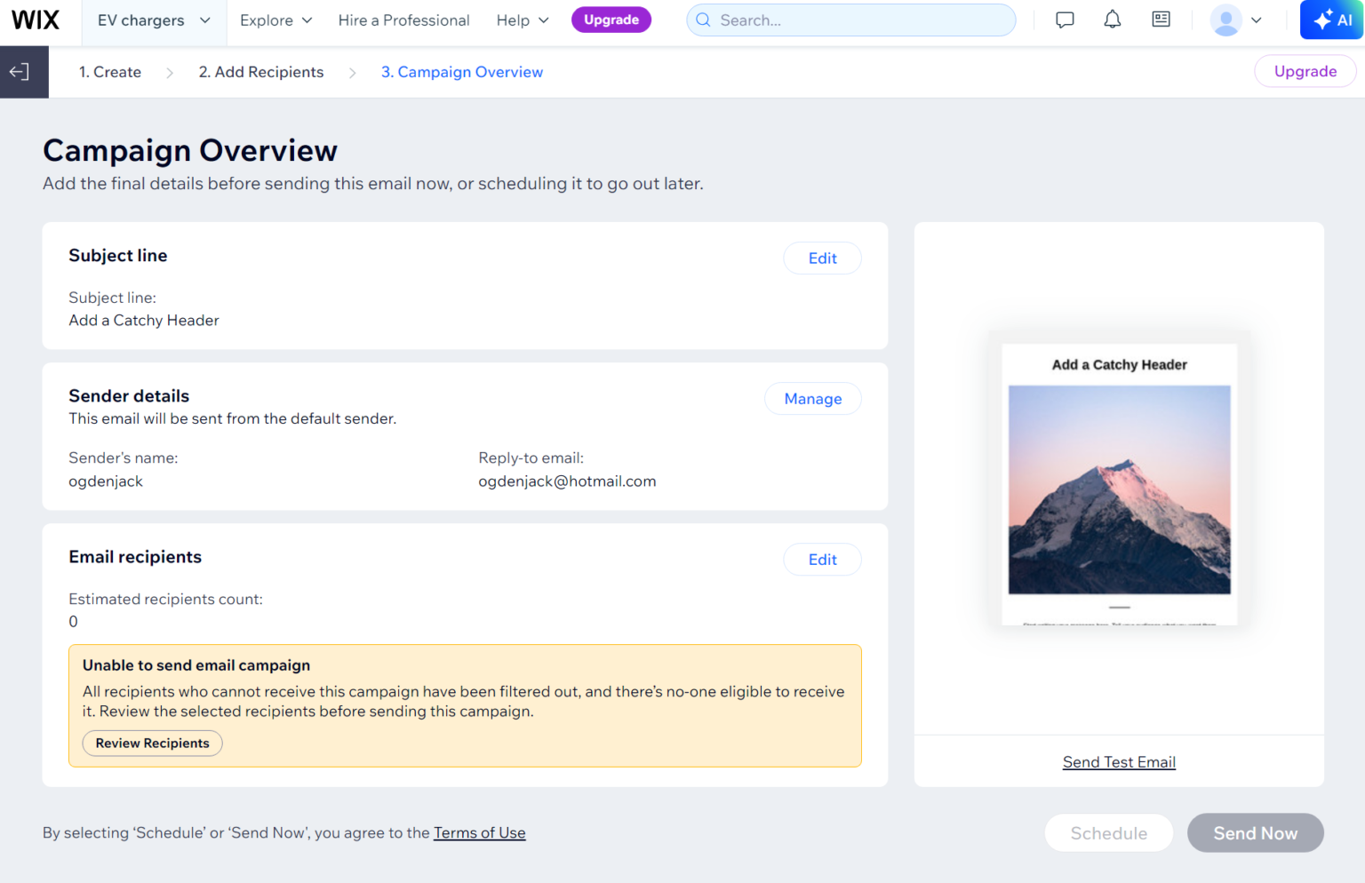Viewport: 1365px width, 883px height.
Task: Open the Terms of Use link
Action: click(x=479, y=832)
